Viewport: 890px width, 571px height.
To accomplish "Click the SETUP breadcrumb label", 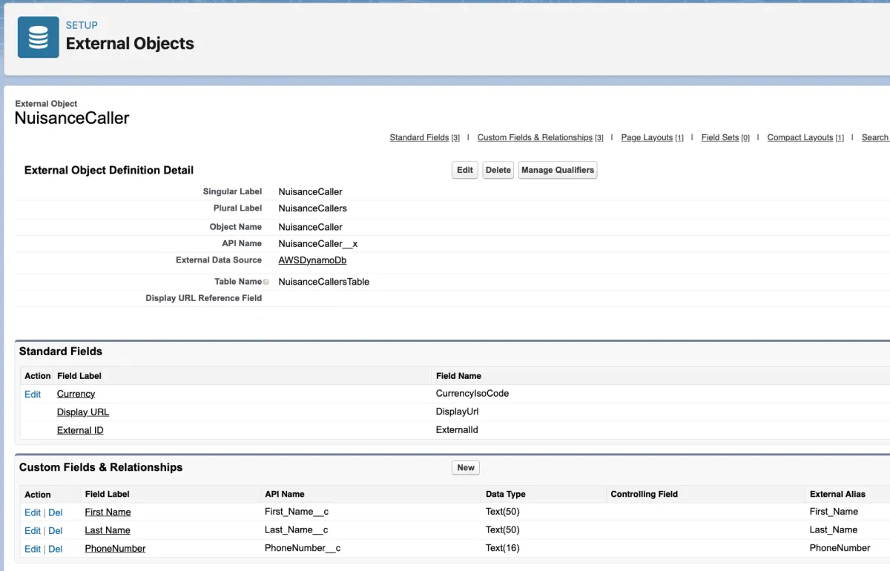I will 82,25.
